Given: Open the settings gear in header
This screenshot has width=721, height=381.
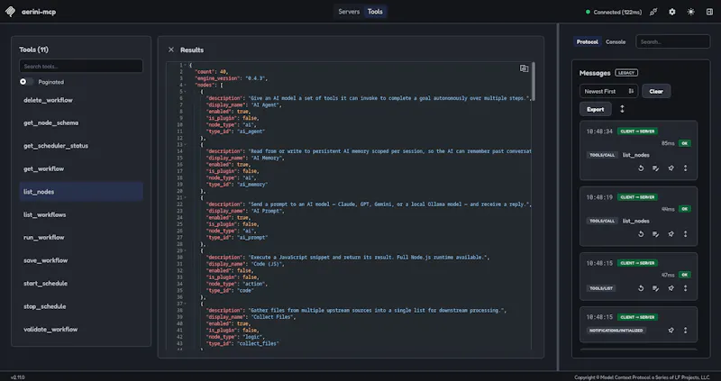Looking at the screenshot, I should click(672, 12).
